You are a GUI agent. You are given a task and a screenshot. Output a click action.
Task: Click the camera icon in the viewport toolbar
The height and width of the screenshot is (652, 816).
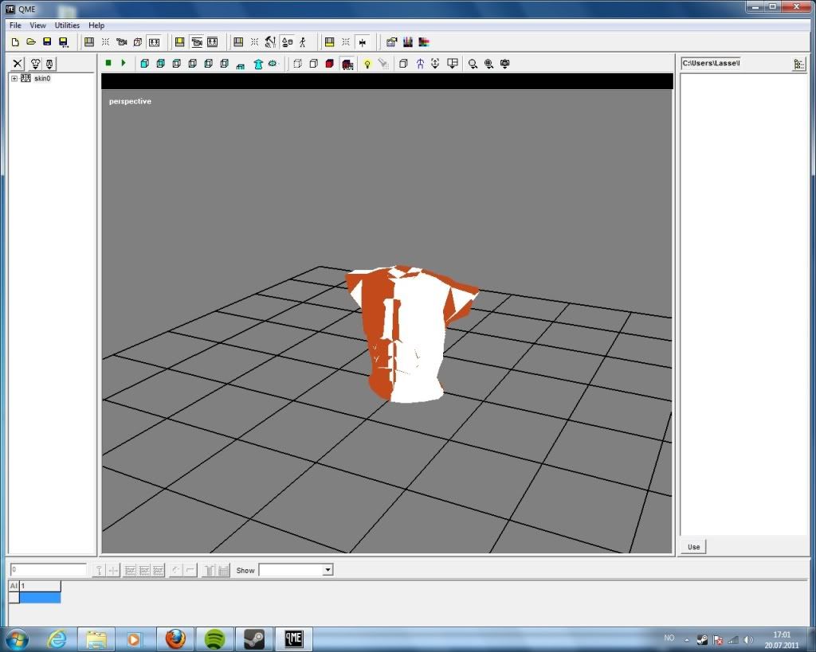[504, 64]
